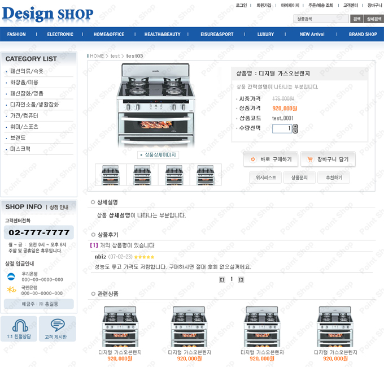384x367 pixels.
Task: Select the fourth product thumbnail
Action: pos(206,175)
